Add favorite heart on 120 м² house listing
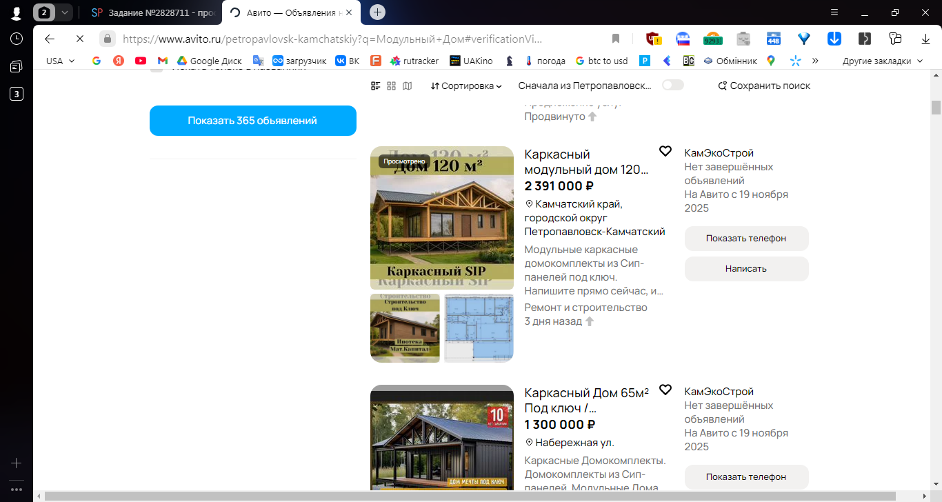942x502 pixels. [x=665, y=151]
